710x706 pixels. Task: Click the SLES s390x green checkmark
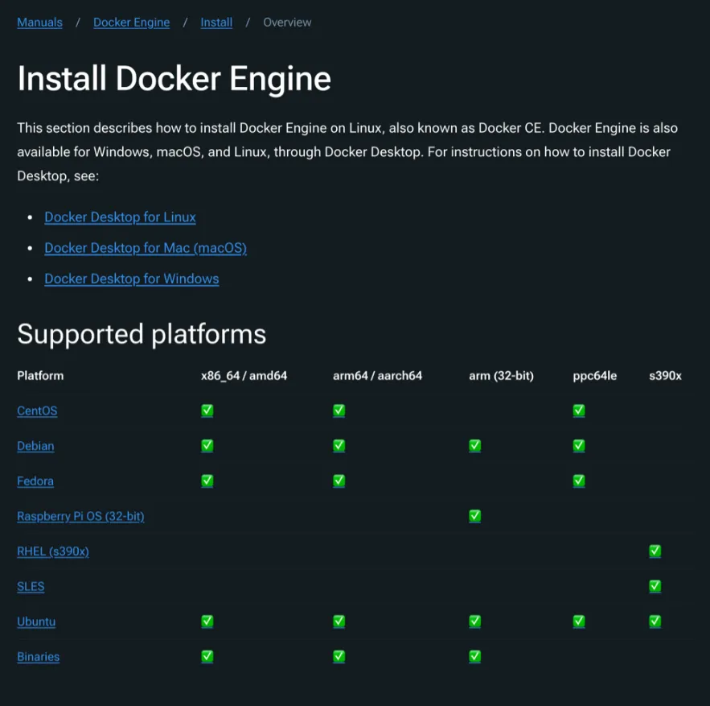[655, 586]
